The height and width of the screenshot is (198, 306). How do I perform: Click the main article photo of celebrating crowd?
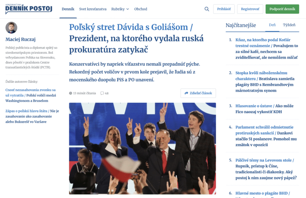(x=143, y=149)
